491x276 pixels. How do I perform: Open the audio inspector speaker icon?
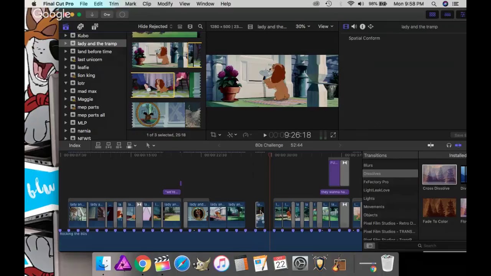[x=354, y=26]
